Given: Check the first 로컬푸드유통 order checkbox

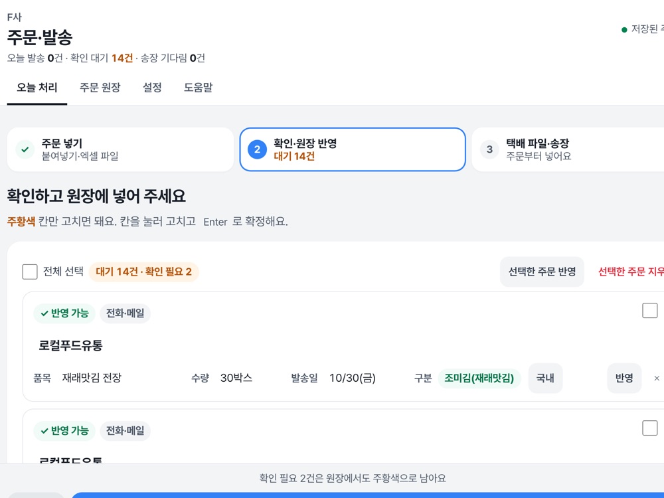Looking at the screenshot, I should coord(649,310).
